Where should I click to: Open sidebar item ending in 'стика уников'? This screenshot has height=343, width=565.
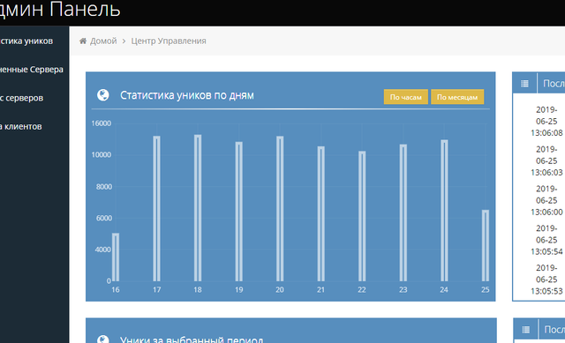pyautogui.click(x=26, y=41)
